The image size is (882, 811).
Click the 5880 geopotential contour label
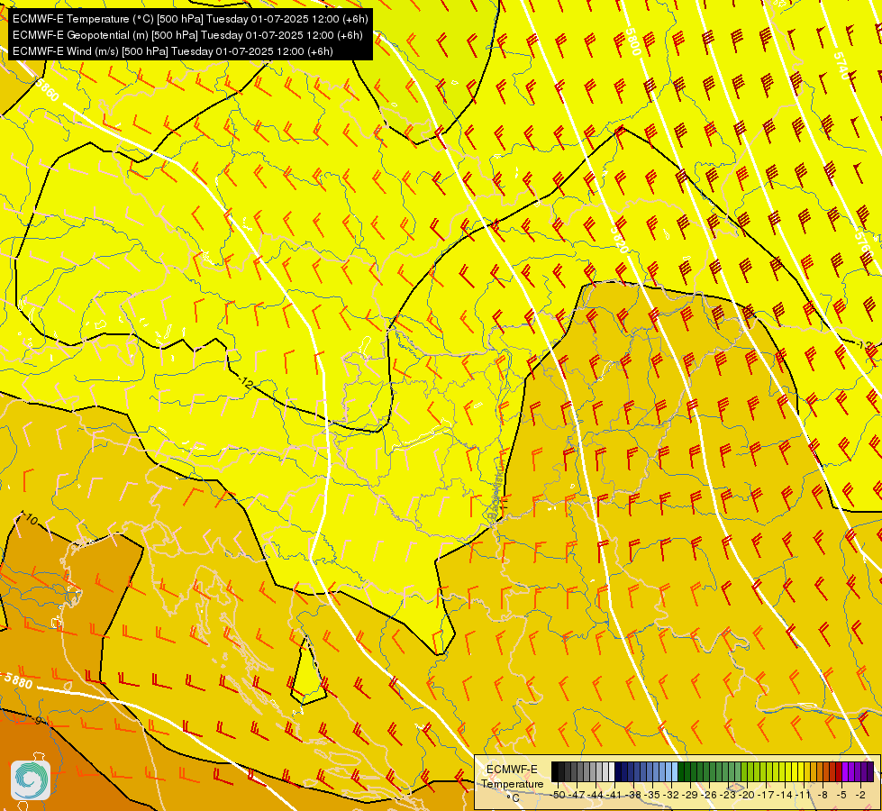point(18,680)
